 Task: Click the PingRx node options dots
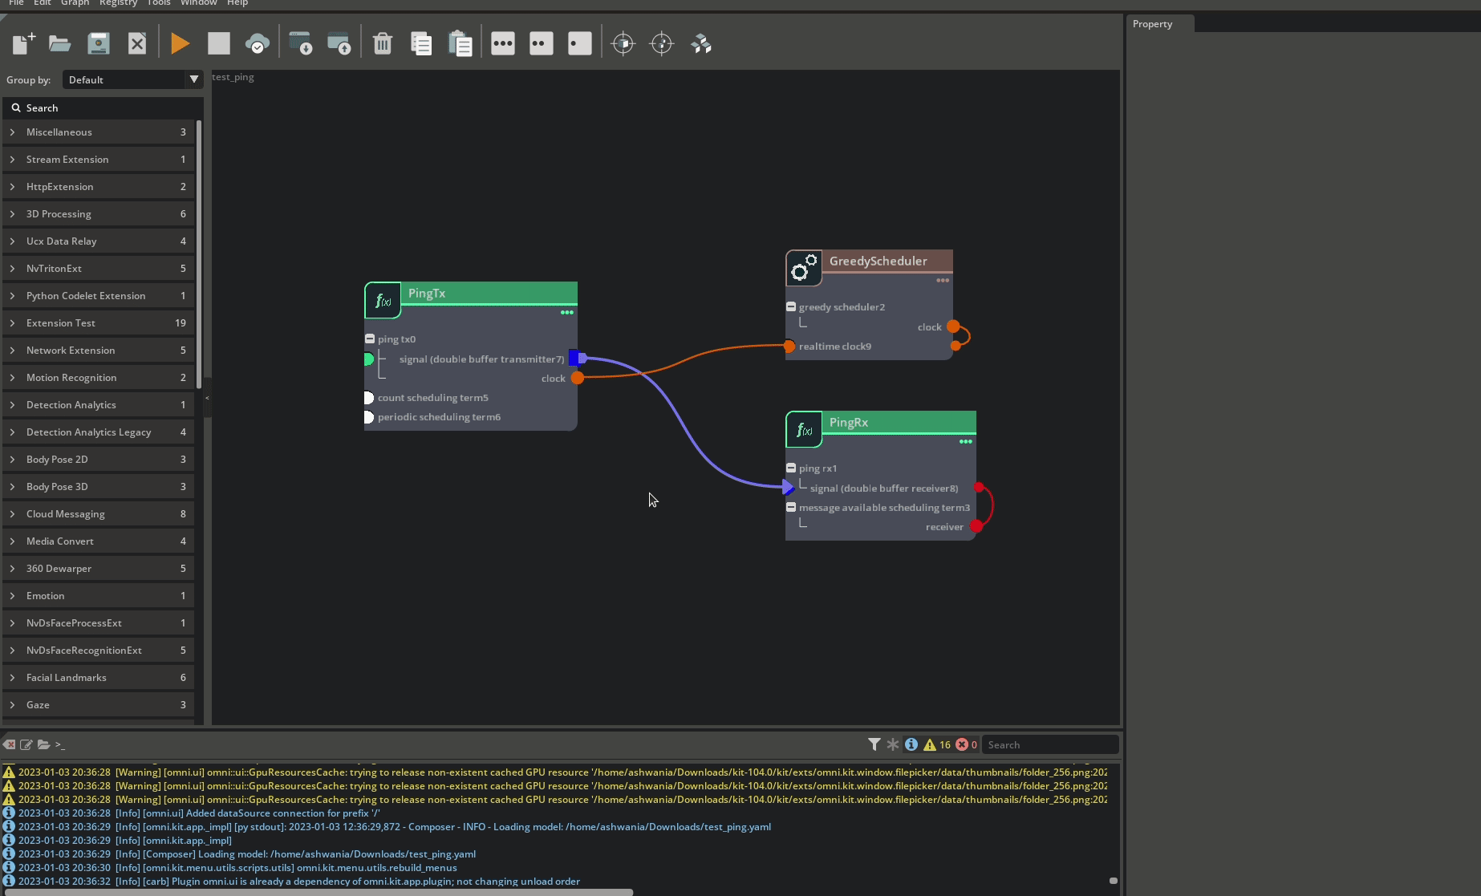966,441
